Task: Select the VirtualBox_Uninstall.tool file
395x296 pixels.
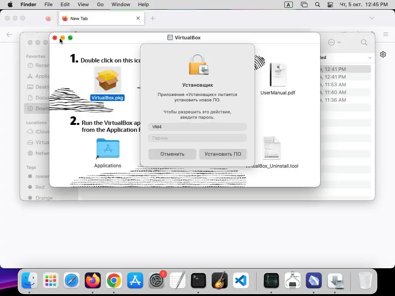Action: (272, 148)
